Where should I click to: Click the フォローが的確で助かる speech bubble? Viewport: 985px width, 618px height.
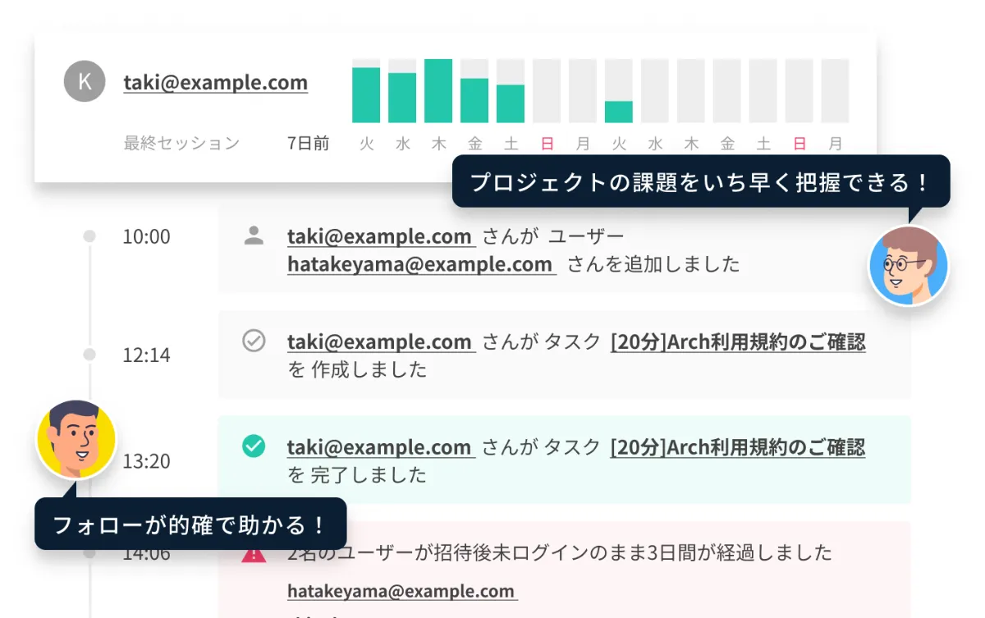190,524
